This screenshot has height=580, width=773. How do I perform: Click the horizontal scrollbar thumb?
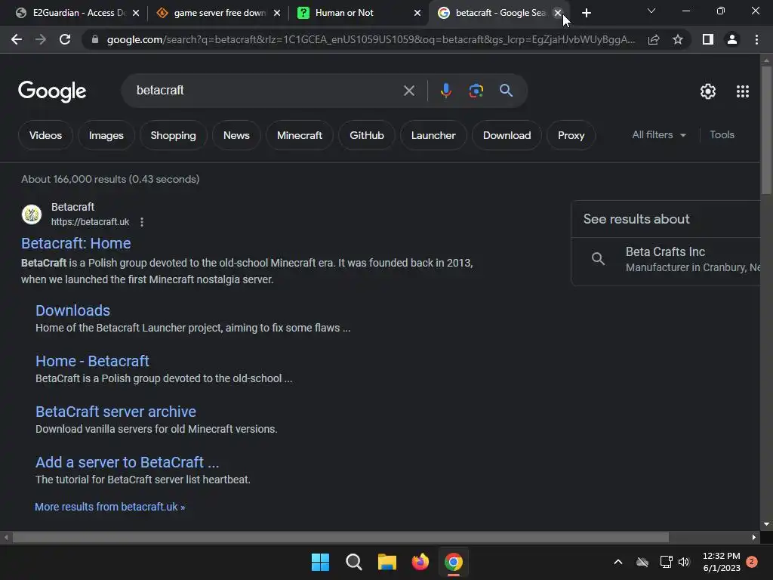pos(340,537)
